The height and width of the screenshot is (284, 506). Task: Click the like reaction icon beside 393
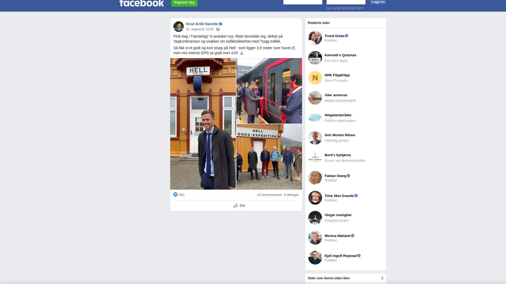(x=176, y=194)
